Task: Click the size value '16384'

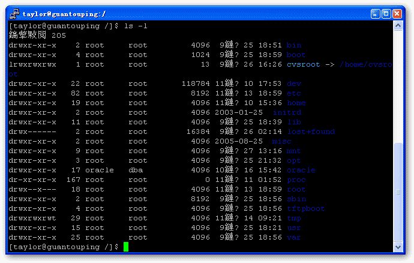Action: click(x=198, y=131)
